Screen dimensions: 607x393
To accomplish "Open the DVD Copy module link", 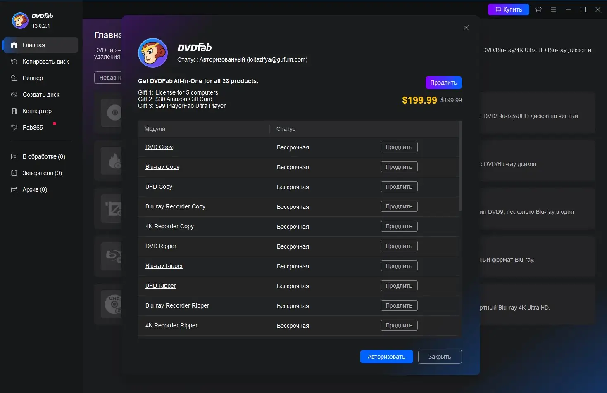I will (159, 147).
